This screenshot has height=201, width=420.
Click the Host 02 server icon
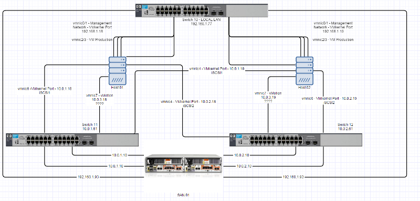304,70
